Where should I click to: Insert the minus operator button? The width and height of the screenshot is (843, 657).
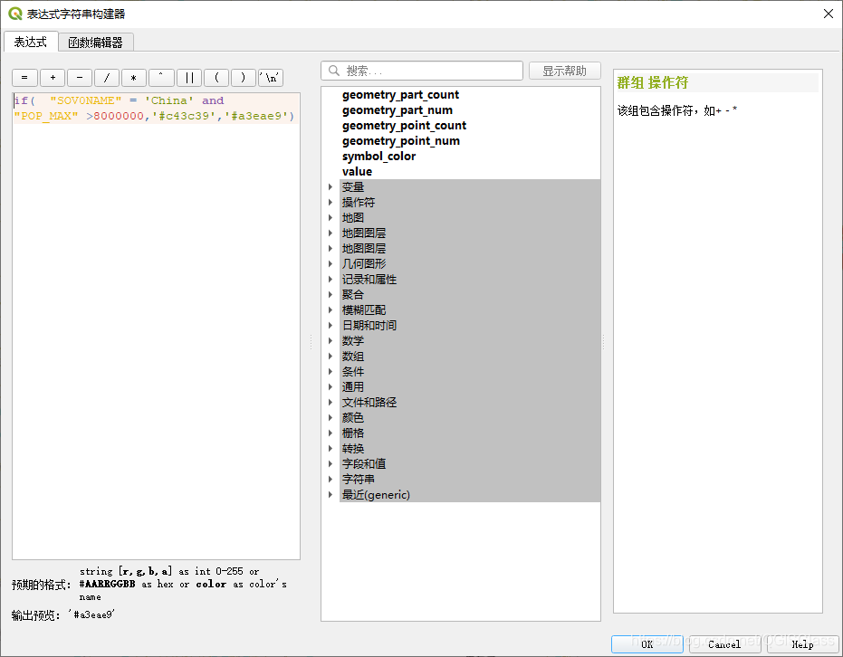point(80,78)
